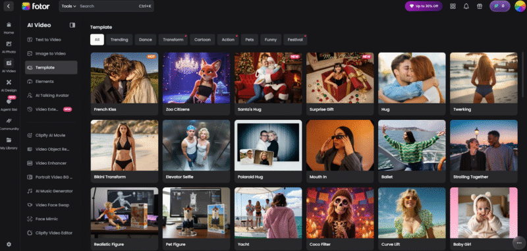
Task: Open Video Object Remover
Action: (x=51, y=149)
